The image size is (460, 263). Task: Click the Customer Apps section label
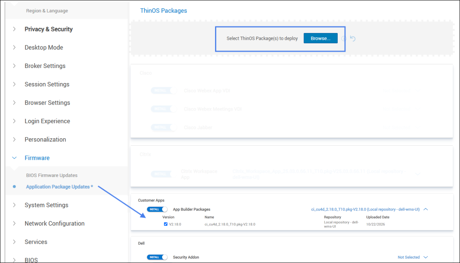[151, 200]
